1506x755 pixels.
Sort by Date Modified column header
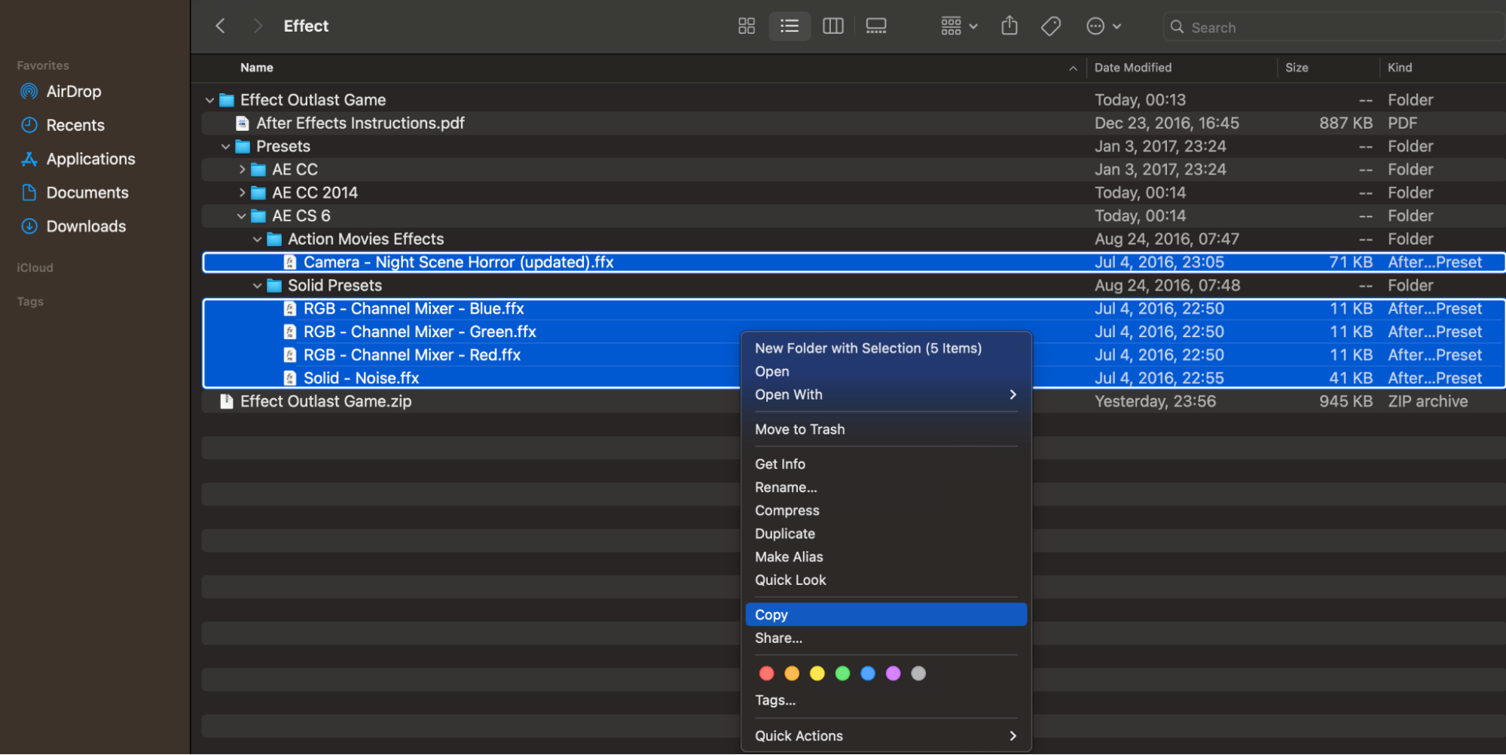point(1132,68)
